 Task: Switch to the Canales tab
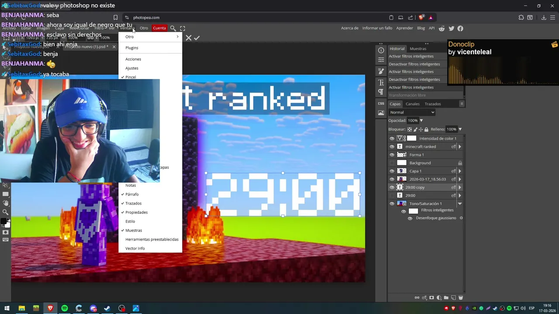(x=412, y=104)
